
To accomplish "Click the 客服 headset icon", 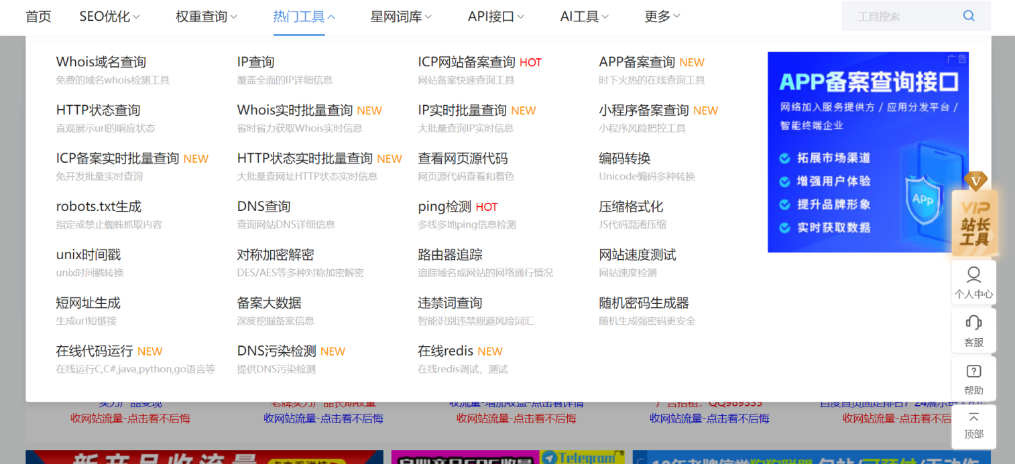I will [973, 323].
